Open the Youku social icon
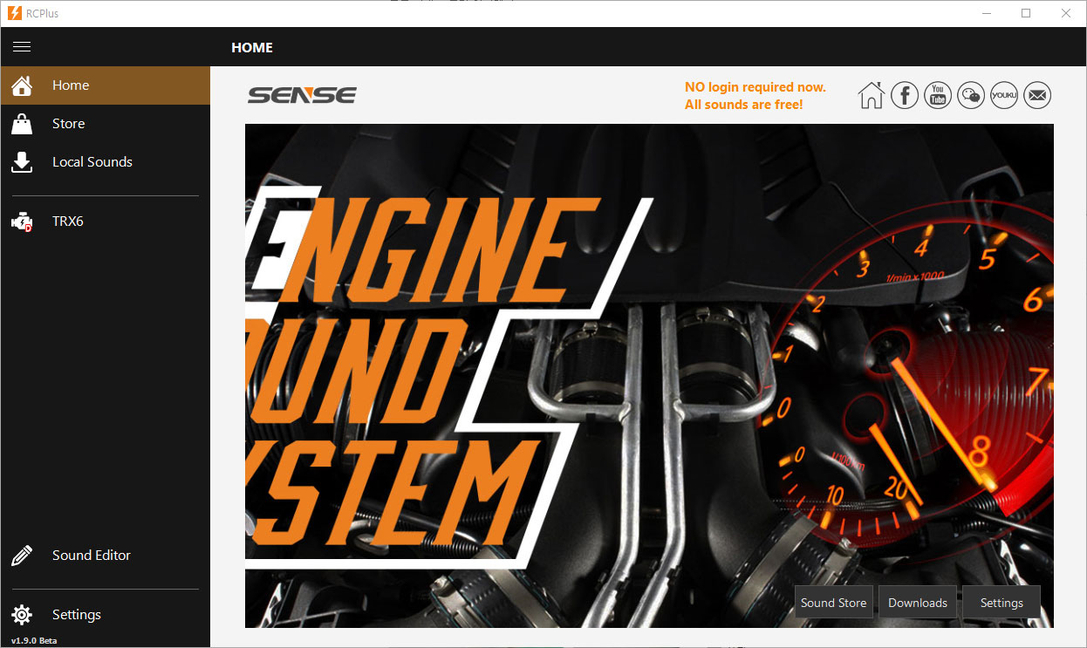This screenshot has height=648, width=1087. pos(1004,95)
